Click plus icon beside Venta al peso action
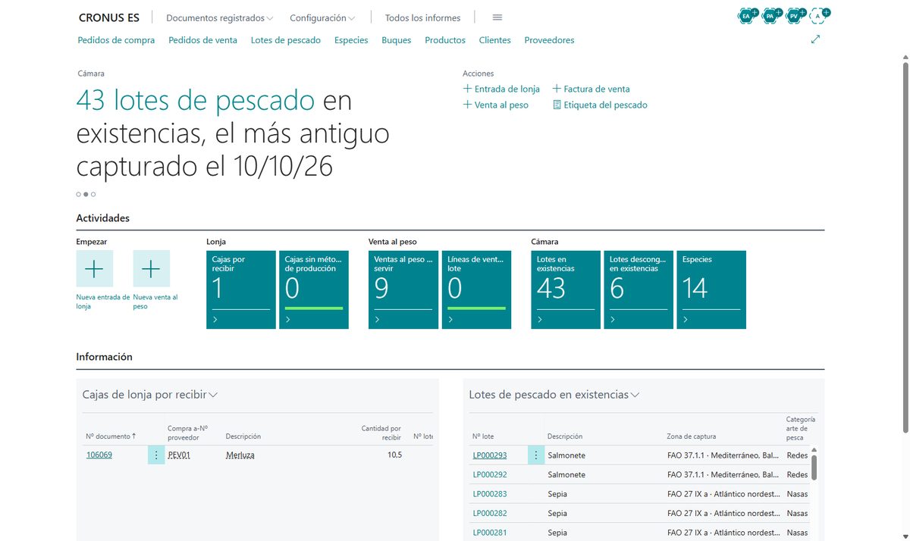Viewport: 910px width, 541px height. (x=467, y=105)
